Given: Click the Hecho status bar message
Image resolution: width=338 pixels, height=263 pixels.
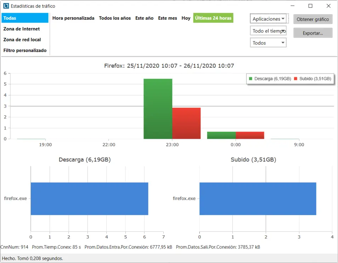Looking at the screenshot, I should coord(33,258).
